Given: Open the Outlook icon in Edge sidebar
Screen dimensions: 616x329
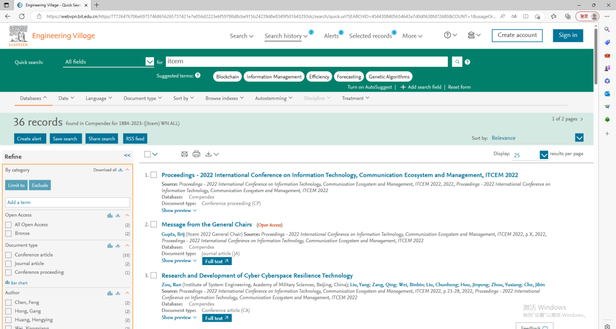Looking at the screenshot, I should click(607, 94).
